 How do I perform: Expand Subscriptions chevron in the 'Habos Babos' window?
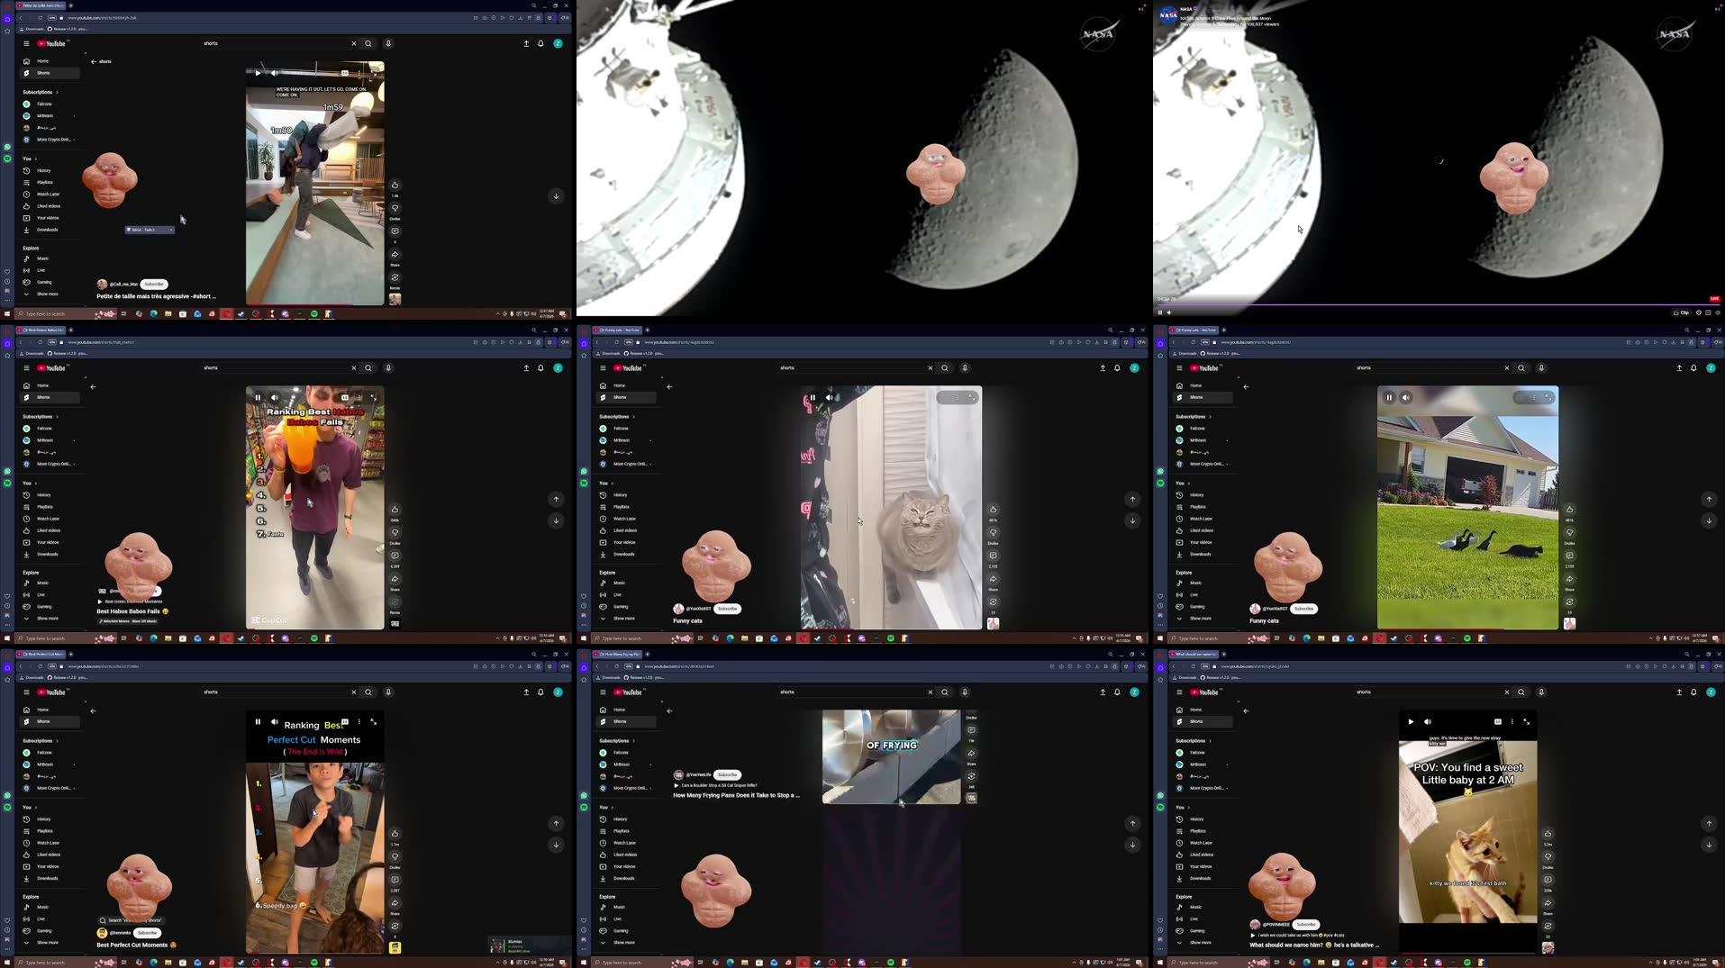point(57,417)
